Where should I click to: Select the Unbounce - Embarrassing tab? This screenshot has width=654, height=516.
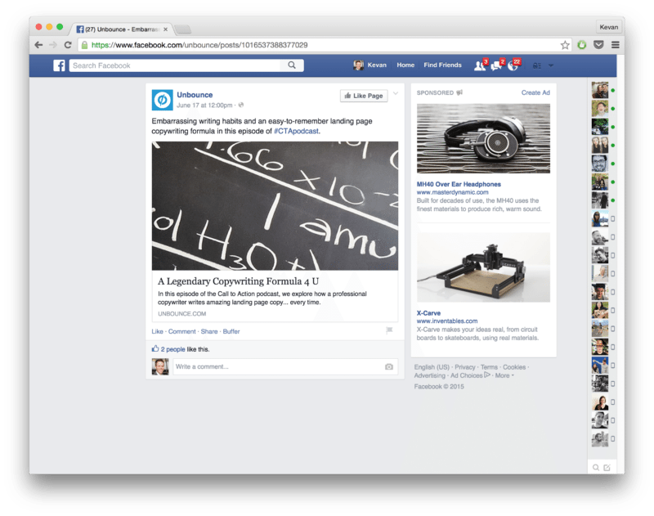121,29
